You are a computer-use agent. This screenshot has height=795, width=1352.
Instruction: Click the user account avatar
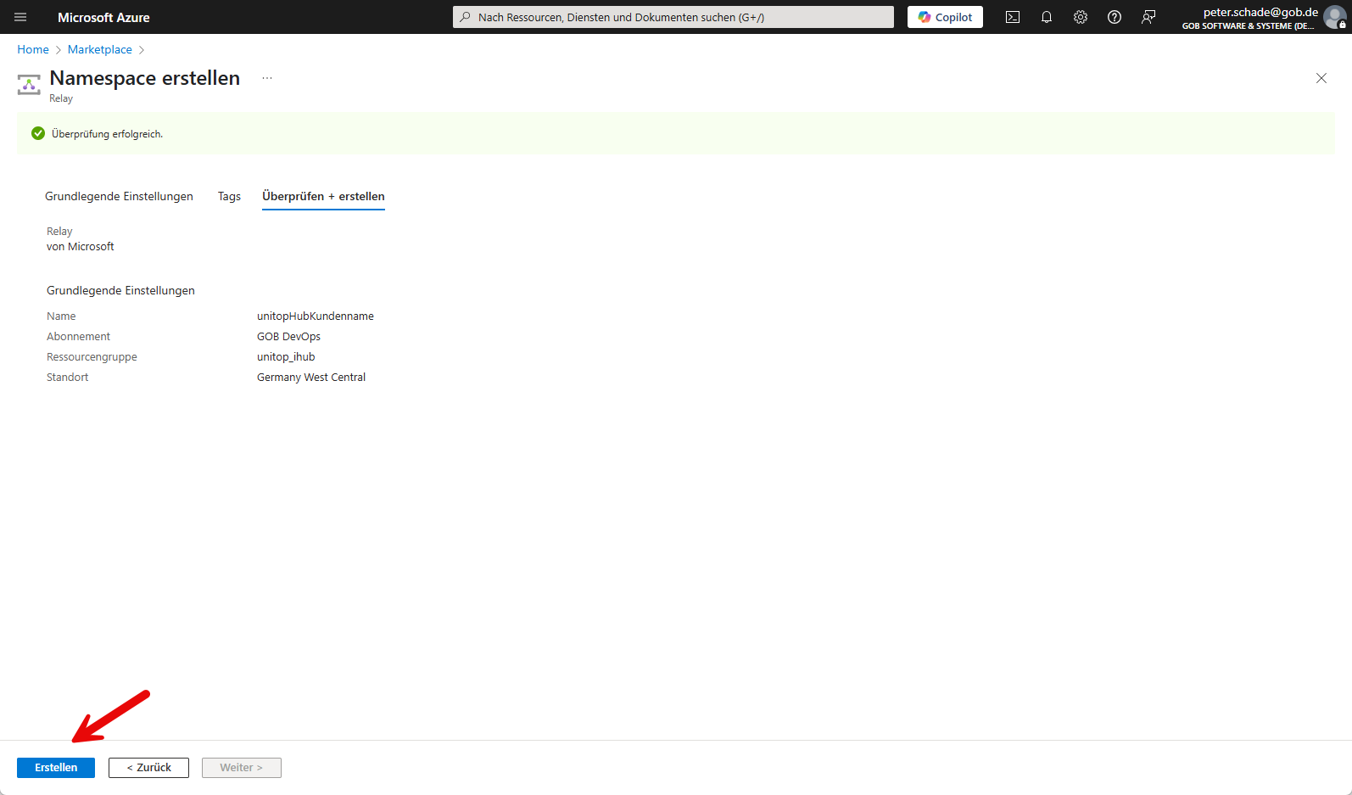tap(1334, 17)
